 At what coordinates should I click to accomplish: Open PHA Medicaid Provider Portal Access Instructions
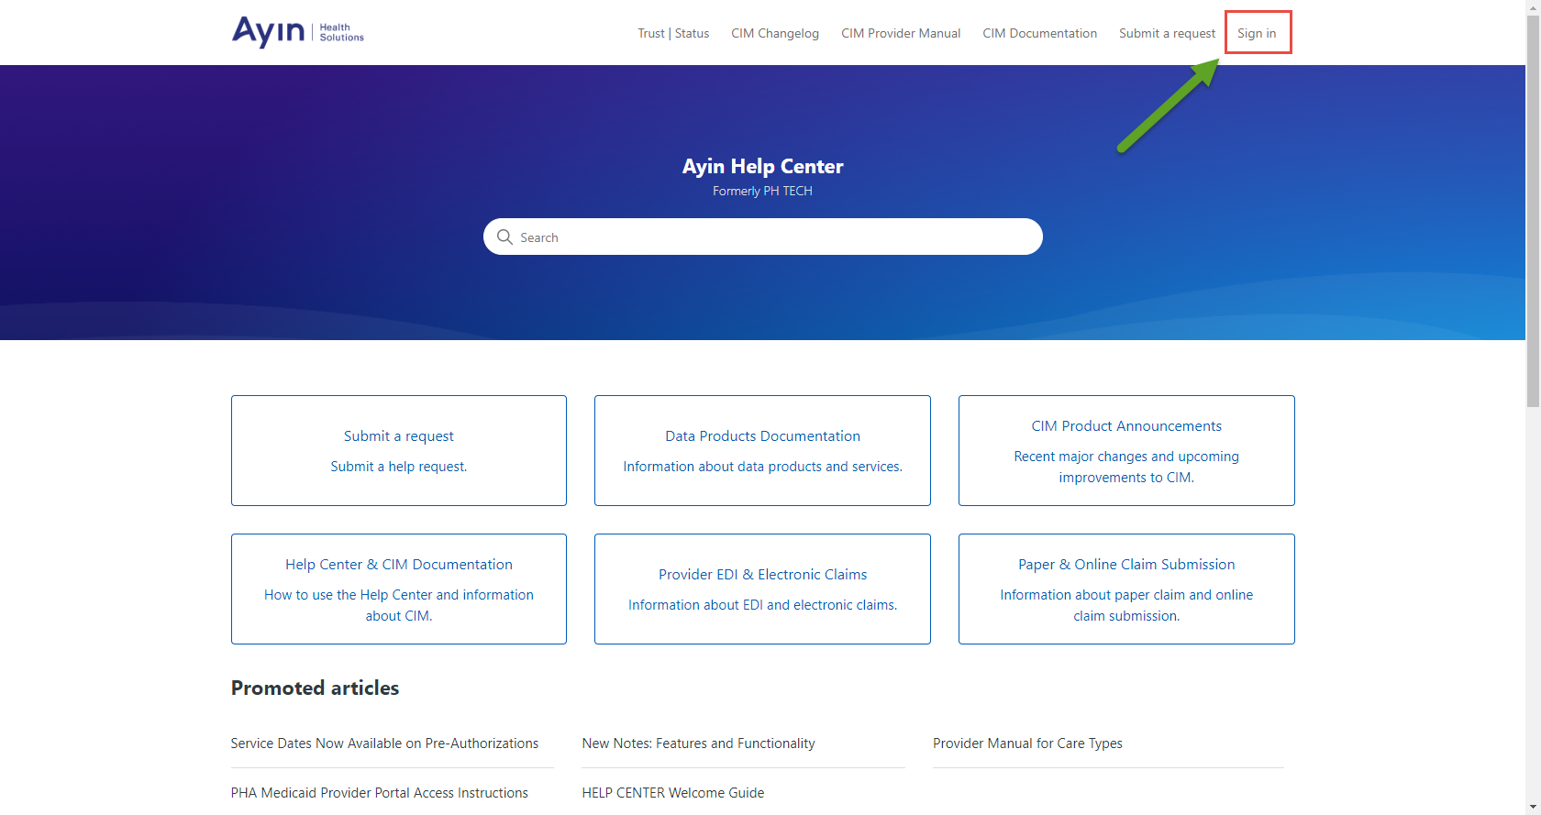(379, 793)
